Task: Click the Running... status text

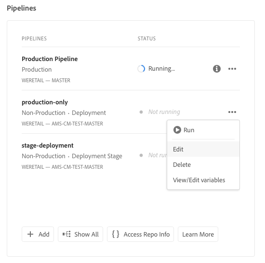Action: coord(161,69)
